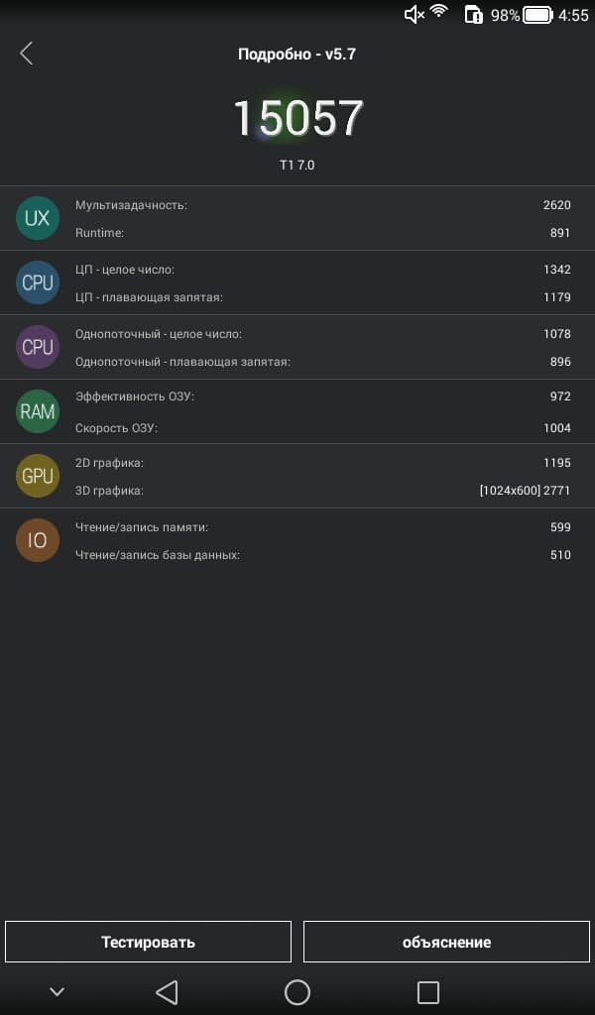595x1015 pixels.
Task: Tap the blue CPU multi-core icon
Action: [x=38, y=282]
